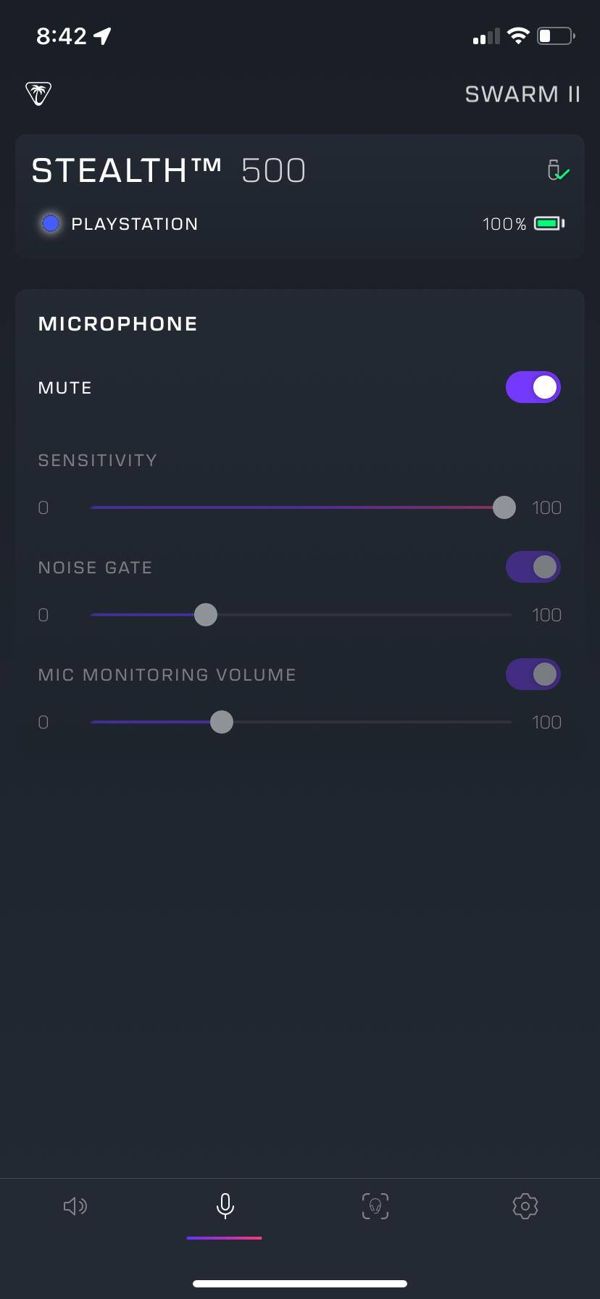
Task: Tap the 100% battery percentage text
Action: (x=504, y=224)
